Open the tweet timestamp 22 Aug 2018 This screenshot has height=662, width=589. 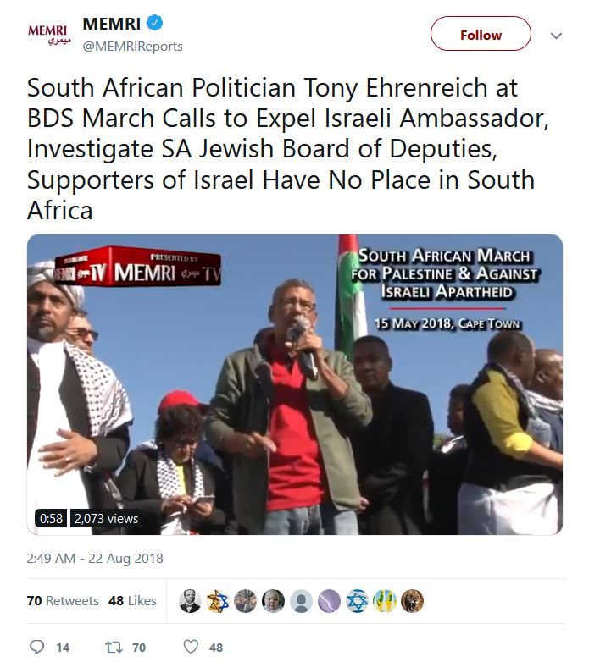[95, 558]
